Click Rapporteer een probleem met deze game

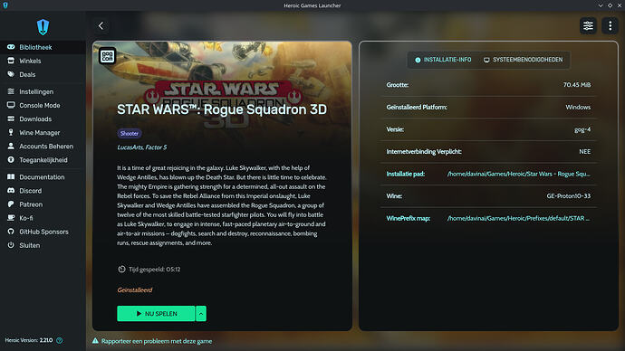(156, 341)
